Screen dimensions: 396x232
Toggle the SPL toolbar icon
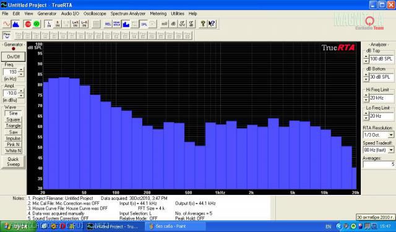tap(144, 24)
